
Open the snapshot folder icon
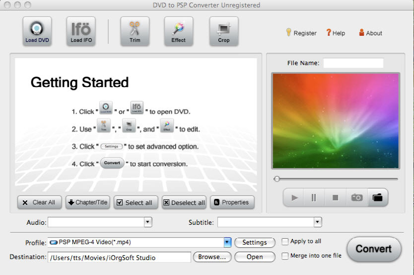pos(377,197)
